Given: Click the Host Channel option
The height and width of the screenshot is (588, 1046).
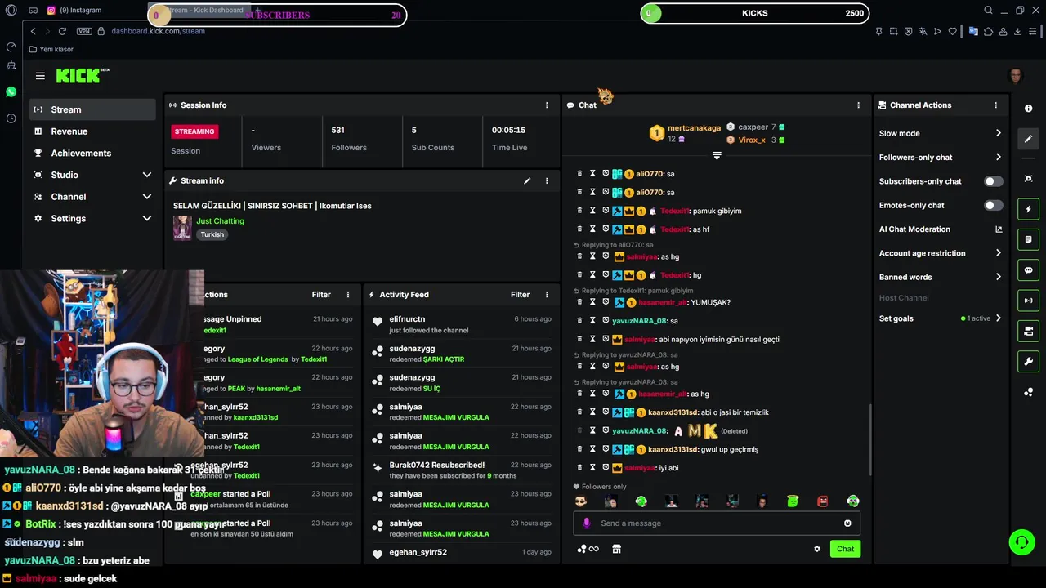Looking at the screenshot, I should pyautogui.click(x=904, y=298).
